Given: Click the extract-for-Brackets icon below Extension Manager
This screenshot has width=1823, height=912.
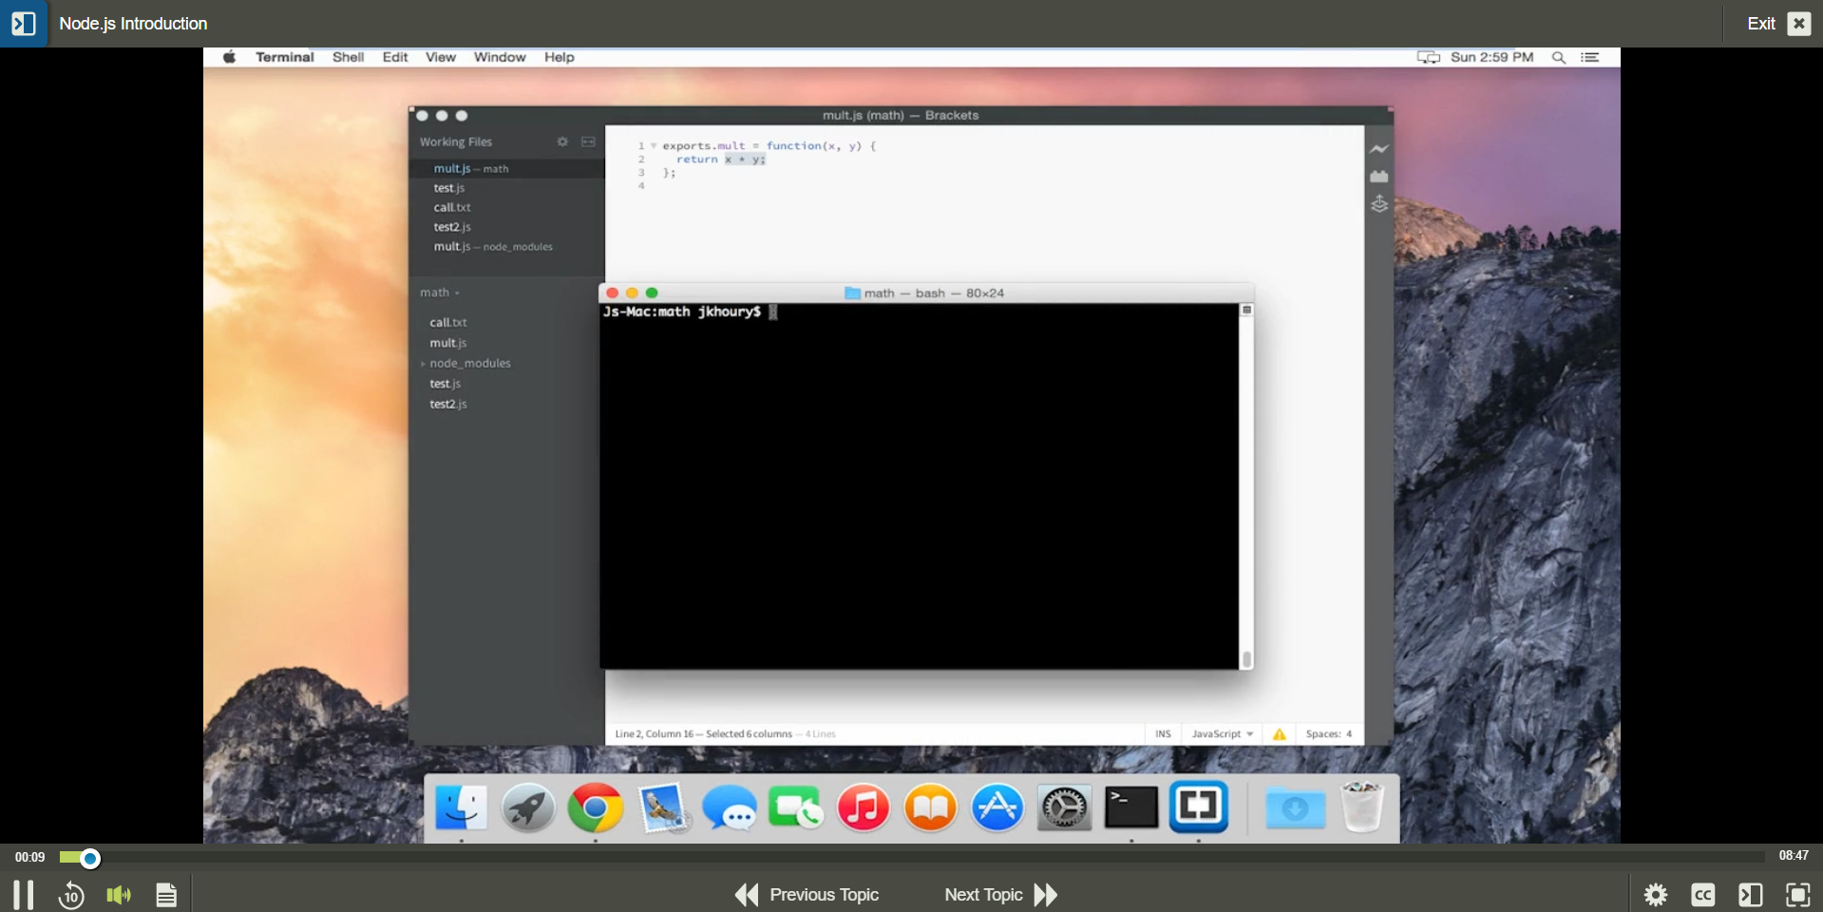Looking at the screenshot, I should (x=1379, y=204).
